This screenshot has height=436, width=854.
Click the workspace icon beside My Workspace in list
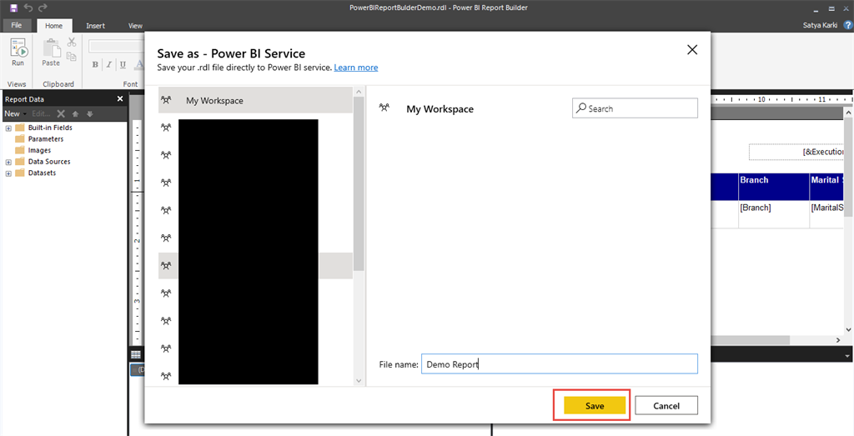(167, 100)
